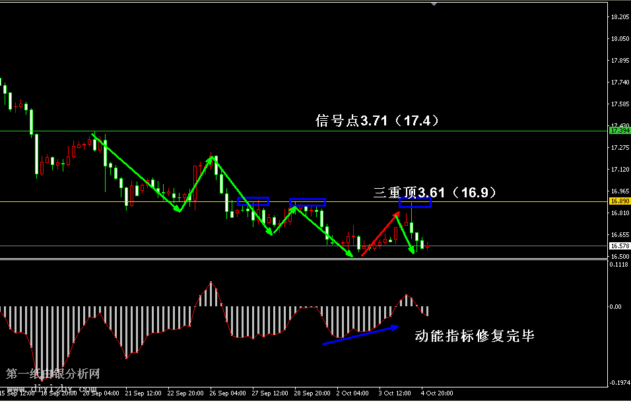
Task: Click the 26 Sep 04:00 time label
Action: [226, 393]
